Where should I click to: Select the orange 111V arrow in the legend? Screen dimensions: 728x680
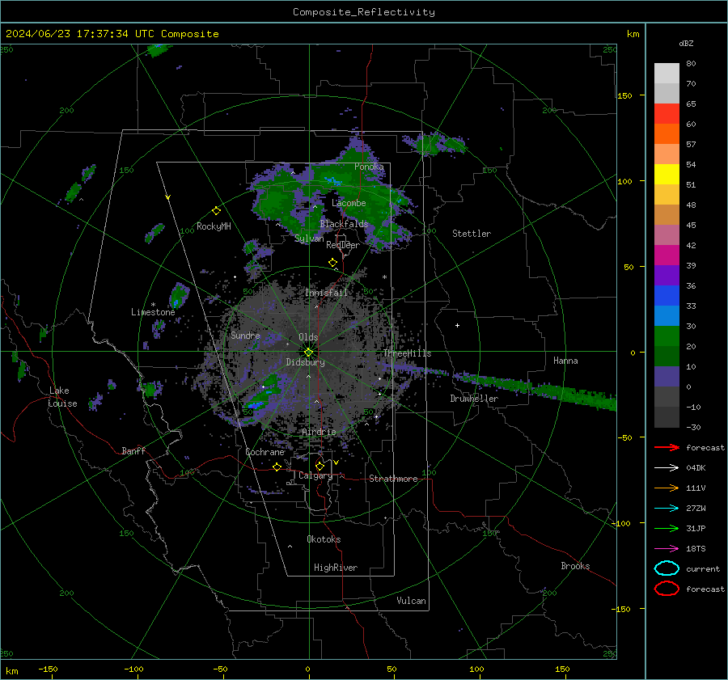[x=667, y=488]
